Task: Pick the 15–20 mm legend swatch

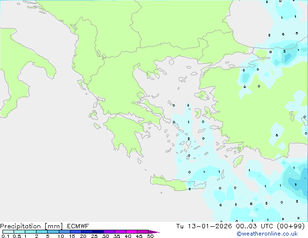Action: (x=75, y=232)
